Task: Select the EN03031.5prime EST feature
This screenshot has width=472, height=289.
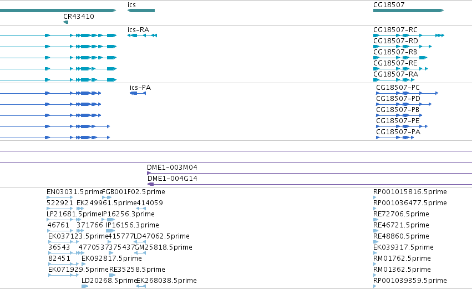Action: pyautogui.click(x=59, y=197)
